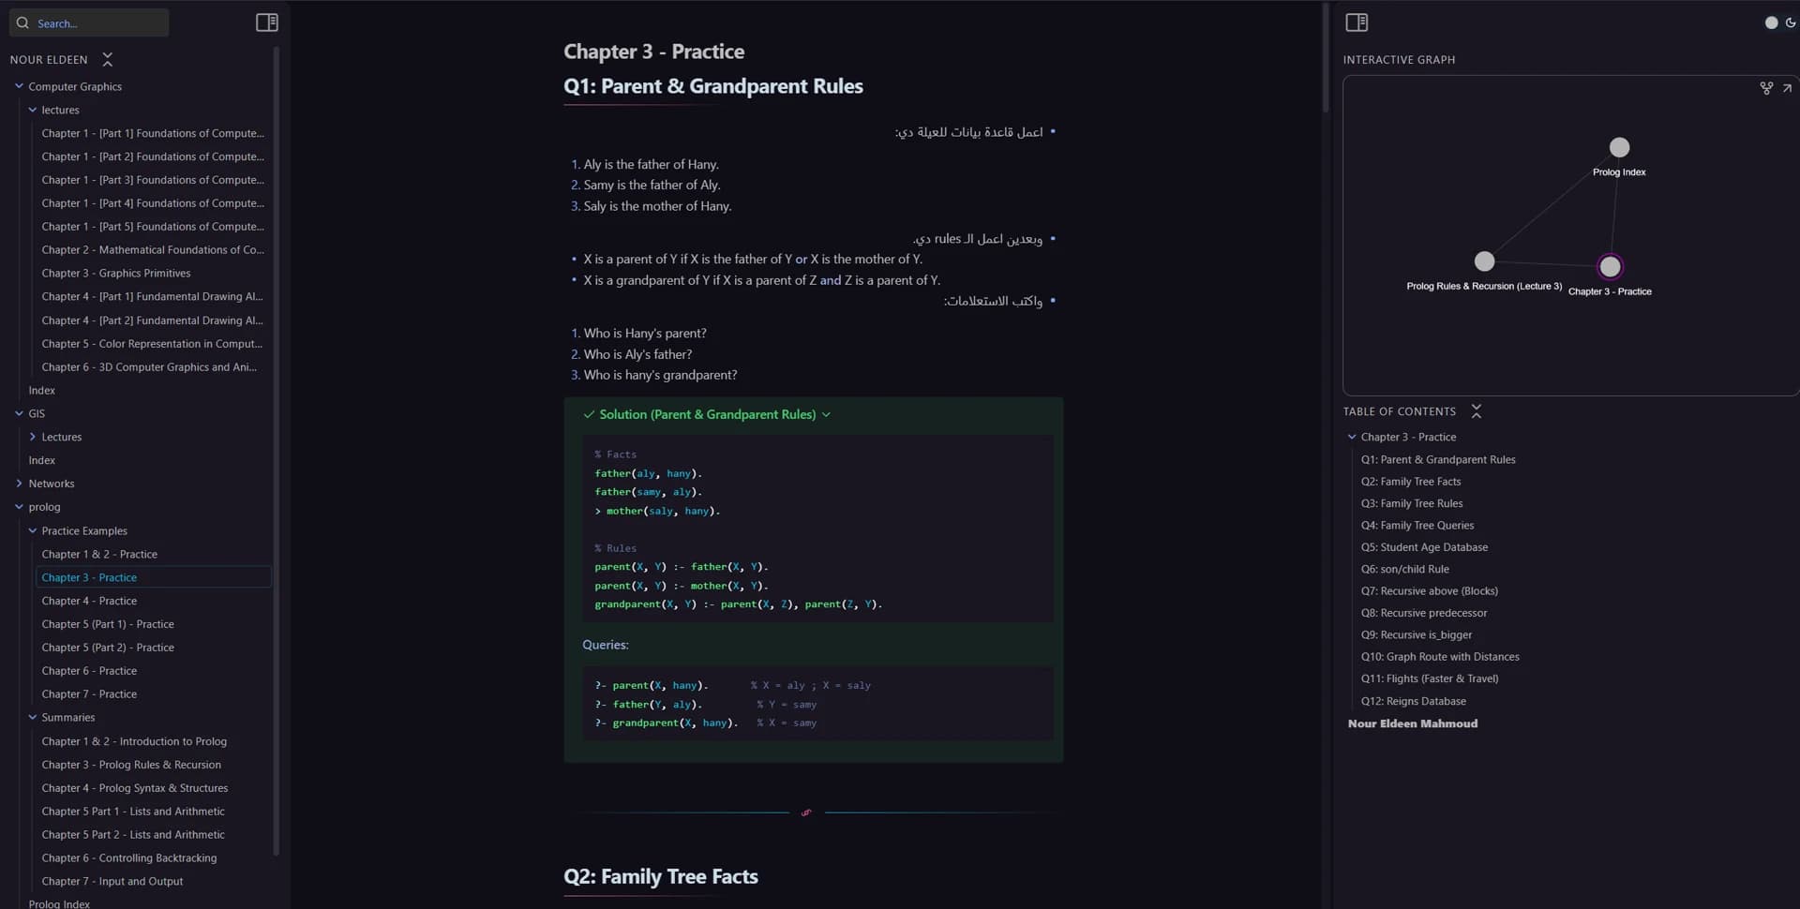Screen dimensions: 1800x909
Task: Collapse Chapter 3 - Practice in contents
Action: pos(1352,438)
